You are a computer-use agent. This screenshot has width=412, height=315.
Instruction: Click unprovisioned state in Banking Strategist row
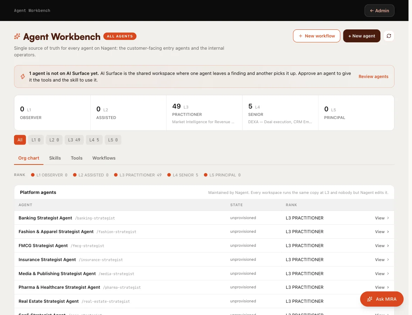(243, 218)
